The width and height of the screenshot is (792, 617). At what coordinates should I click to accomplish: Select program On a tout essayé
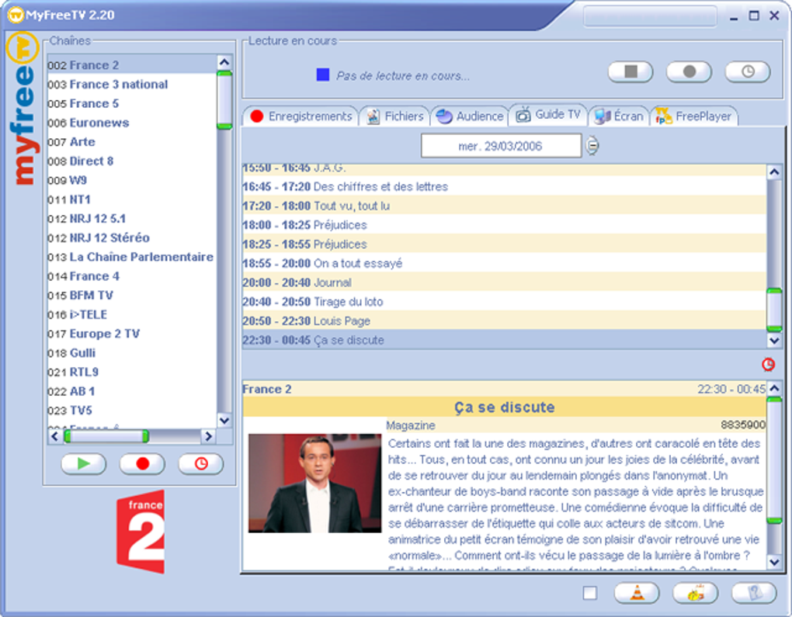click(504, 264)
